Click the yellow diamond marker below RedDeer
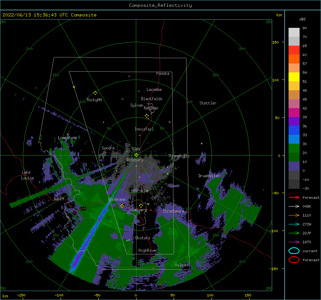This screenshot has width=321, height=300. coord(147,116)
